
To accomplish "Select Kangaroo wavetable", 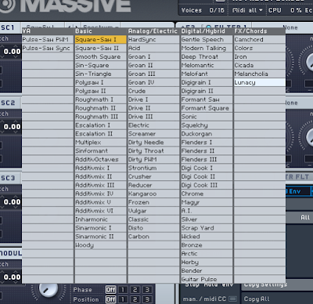I will pos(153,194).
